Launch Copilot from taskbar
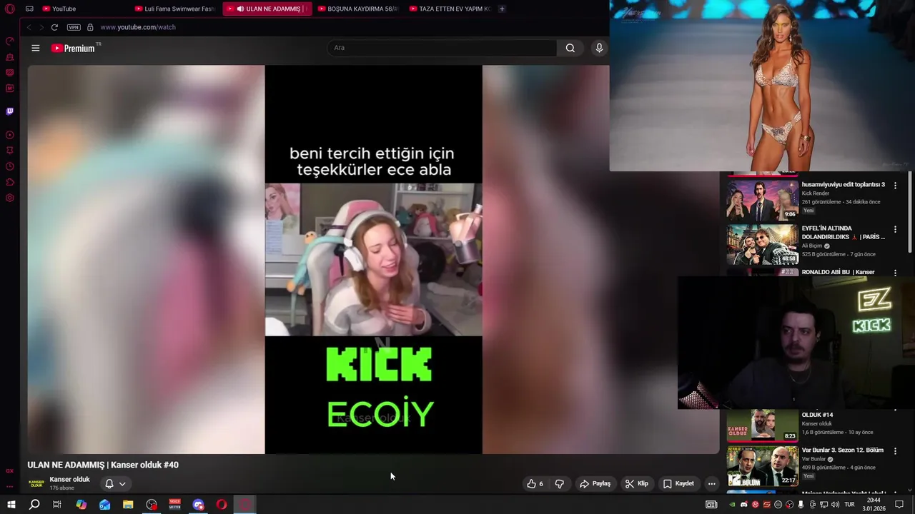This screenshot has width=915, height=514. [x=81, y=505]
